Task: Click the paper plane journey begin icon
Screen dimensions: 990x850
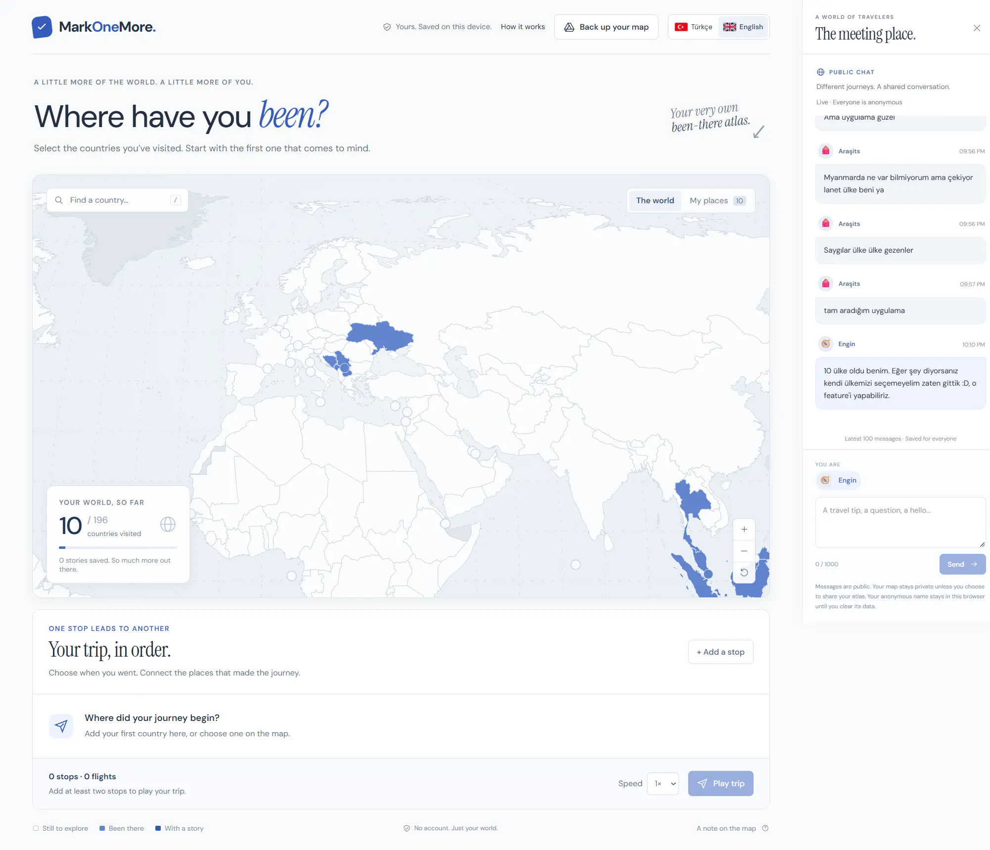Action: click(x=61, y=726)
